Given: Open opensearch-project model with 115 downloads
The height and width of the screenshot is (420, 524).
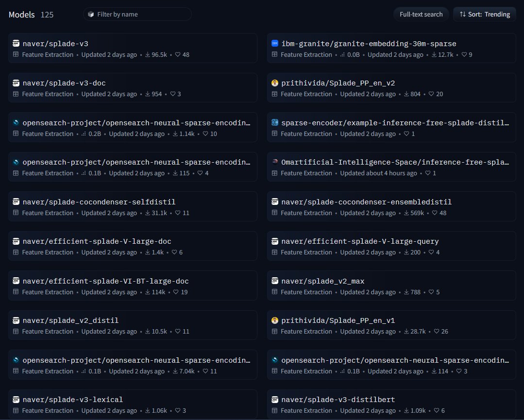Looking at the screenshot, I should coord(133,167).
